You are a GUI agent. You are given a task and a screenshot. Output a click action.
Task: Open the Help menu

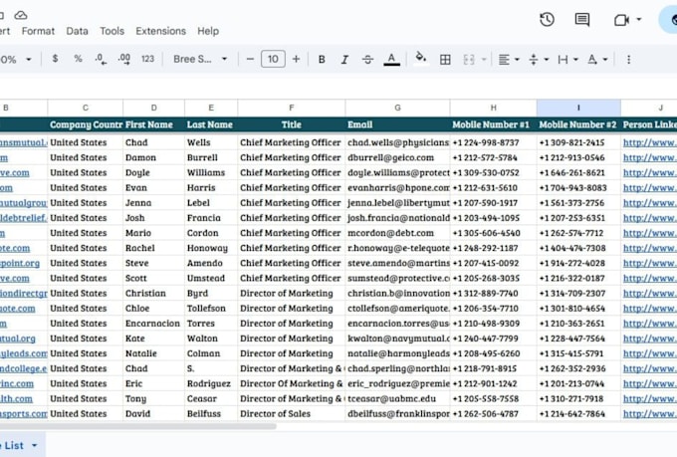click(208, 31)
